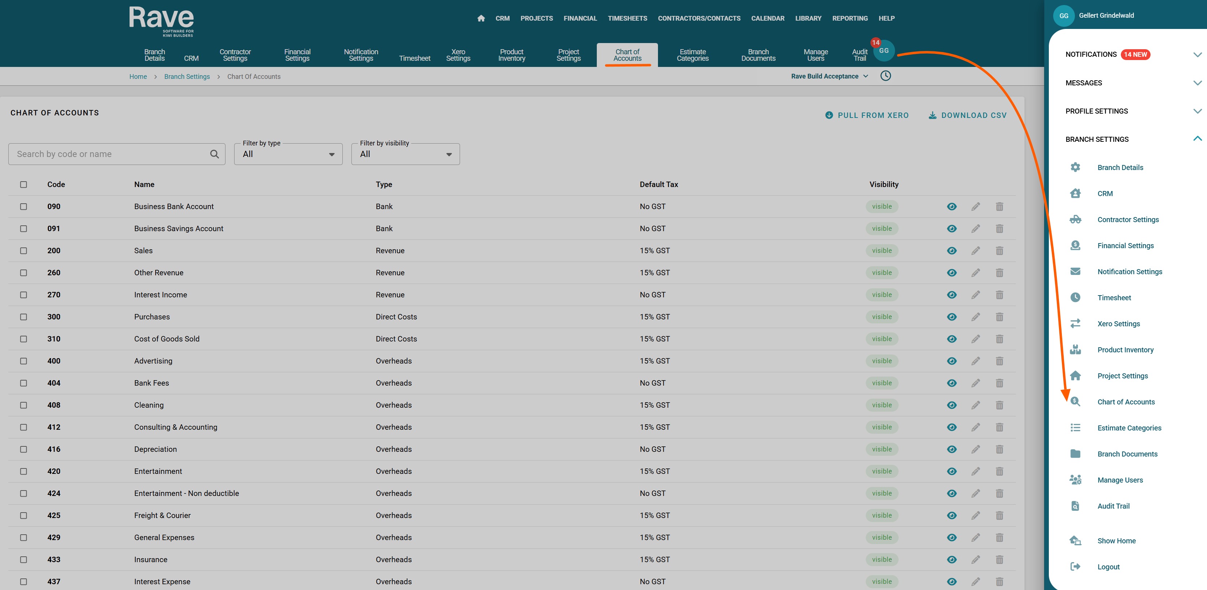Open the Filter by visibility dropdown
The height and width of the screenshot is (590, 1207).
tap(405, 154)
